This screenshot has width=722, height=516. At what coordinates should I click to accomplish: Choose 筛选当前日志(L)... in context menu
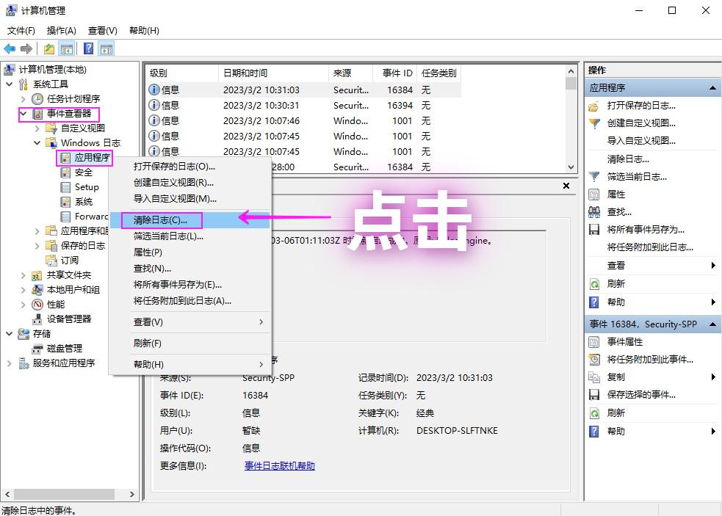tap(189, 236)
